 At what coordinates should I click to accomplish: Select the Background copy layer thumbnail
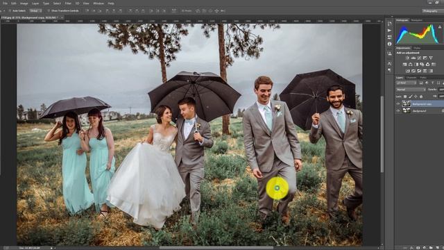coord(407,104)
